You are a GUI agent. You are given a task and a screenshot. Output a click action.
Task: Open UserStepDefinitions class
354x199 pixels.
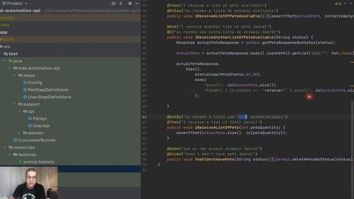[x=49, y=97]
